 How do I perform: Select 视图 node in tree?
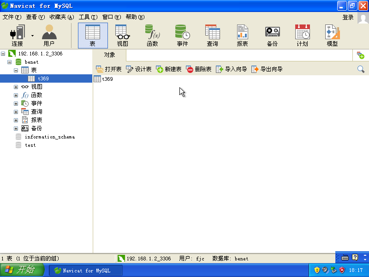click(36, 87)
